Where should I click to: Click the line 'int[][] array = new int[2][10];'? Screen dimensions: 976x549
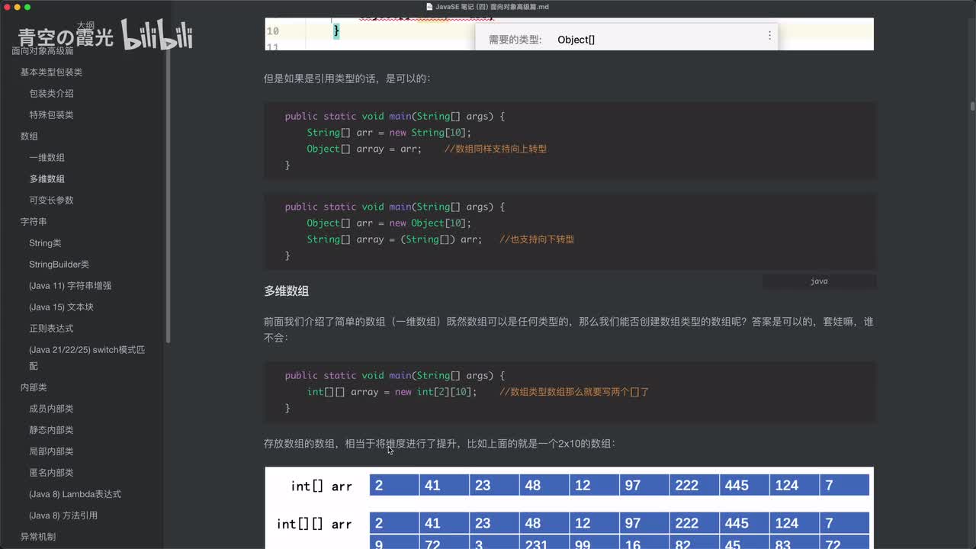click(x=392, y=392)
